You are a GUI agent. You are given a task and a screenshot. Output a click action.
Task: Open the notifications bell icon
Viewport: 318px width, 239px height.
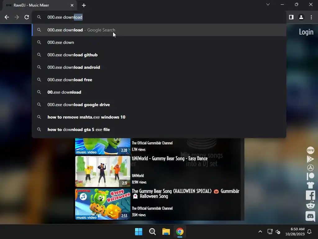pyautogui.click(x=310, y=232)
